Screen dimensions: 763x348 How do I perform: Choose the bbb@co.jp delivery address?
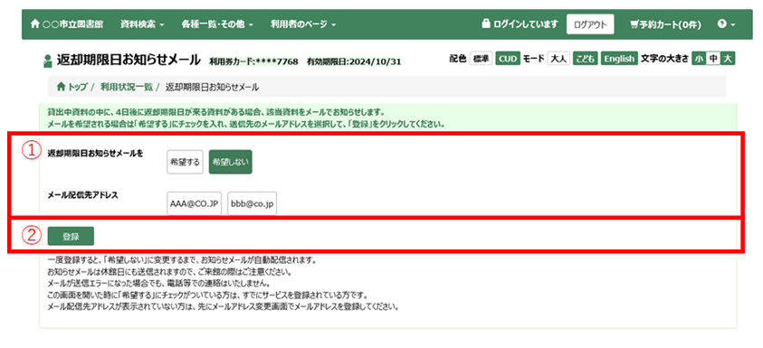252,203
